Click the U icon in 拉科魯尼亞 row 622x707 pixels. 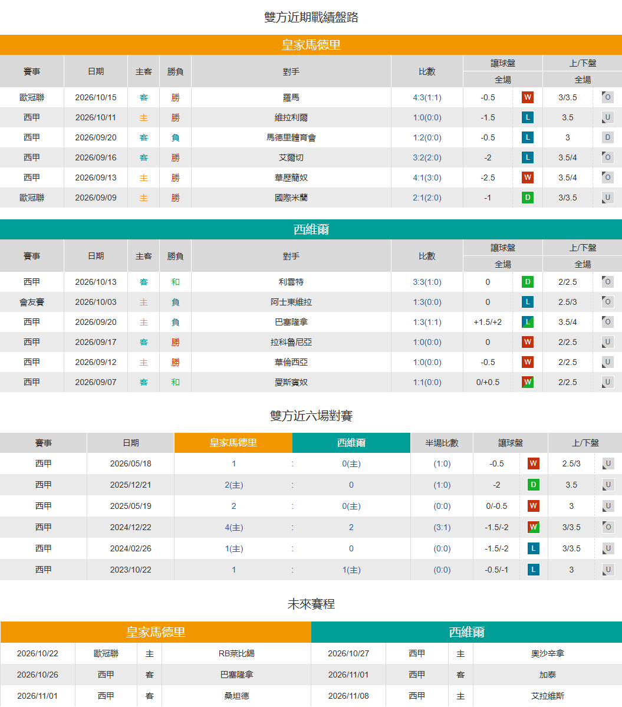point(607,342)
